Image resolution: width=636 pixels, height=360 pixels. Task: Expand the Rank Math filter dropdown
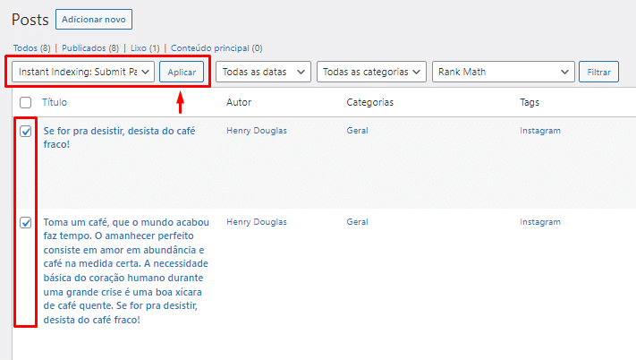click(503, 72)
